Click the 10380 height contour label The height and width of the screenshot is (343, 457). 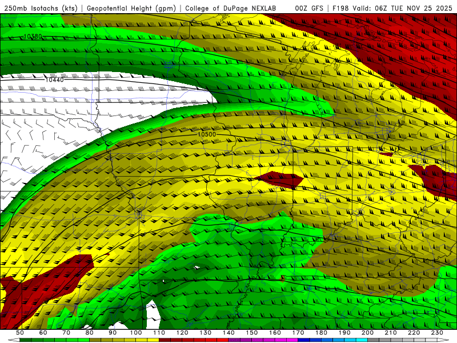tap(33, 37)
